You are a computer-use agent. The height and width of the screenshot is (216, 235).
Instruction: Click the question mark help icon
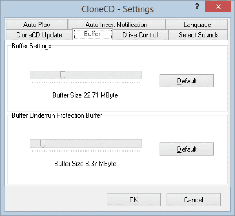click(x=197, y=7)
